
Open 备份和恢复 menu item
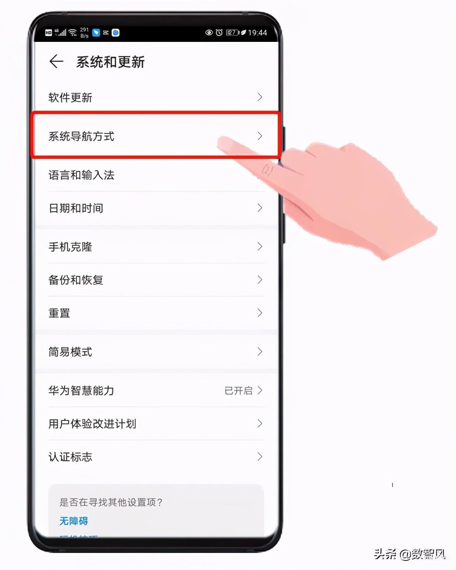[x=156, y=280]
